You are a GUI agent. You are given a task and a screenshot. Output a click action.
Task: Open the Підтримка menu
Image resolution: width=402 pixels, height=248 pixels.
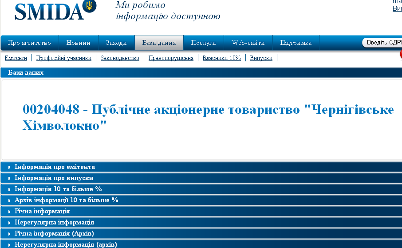click(x=296, y=43)
